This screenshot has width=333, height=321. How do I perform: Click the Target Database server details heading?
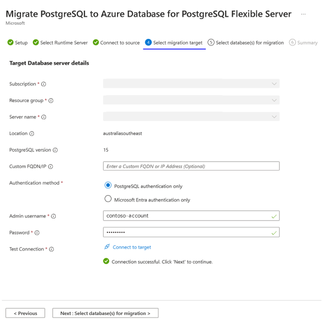(49, 63)
